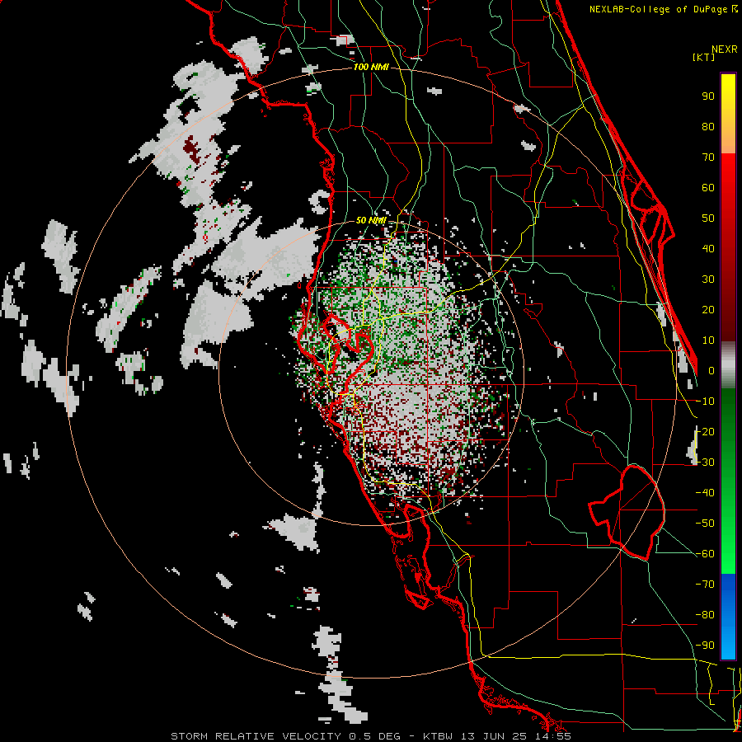Viewport: 742px width, 742px height.
Task: Click the '40' scale value
Action: pyautogui.click(x=708, y=249)
